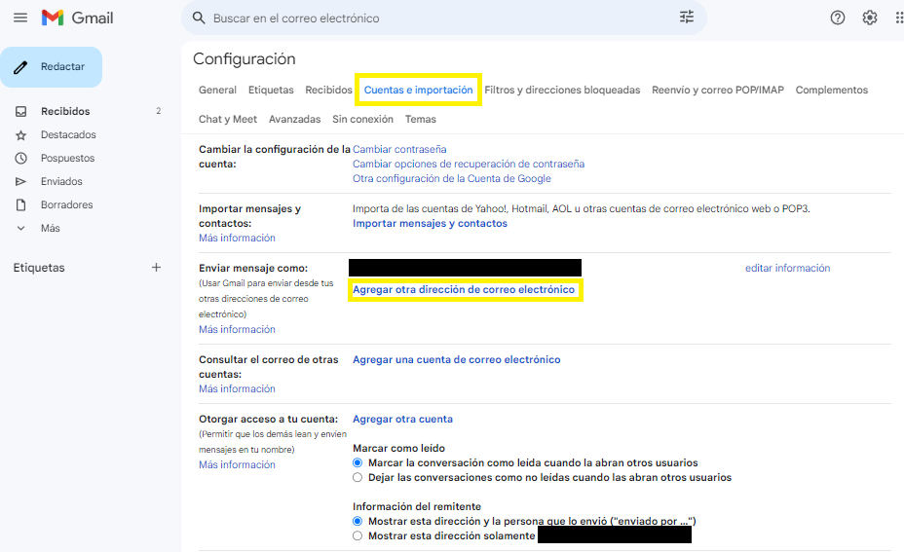
Task: Go to the Etiquetas settings tab
Action: pos(271,90)
